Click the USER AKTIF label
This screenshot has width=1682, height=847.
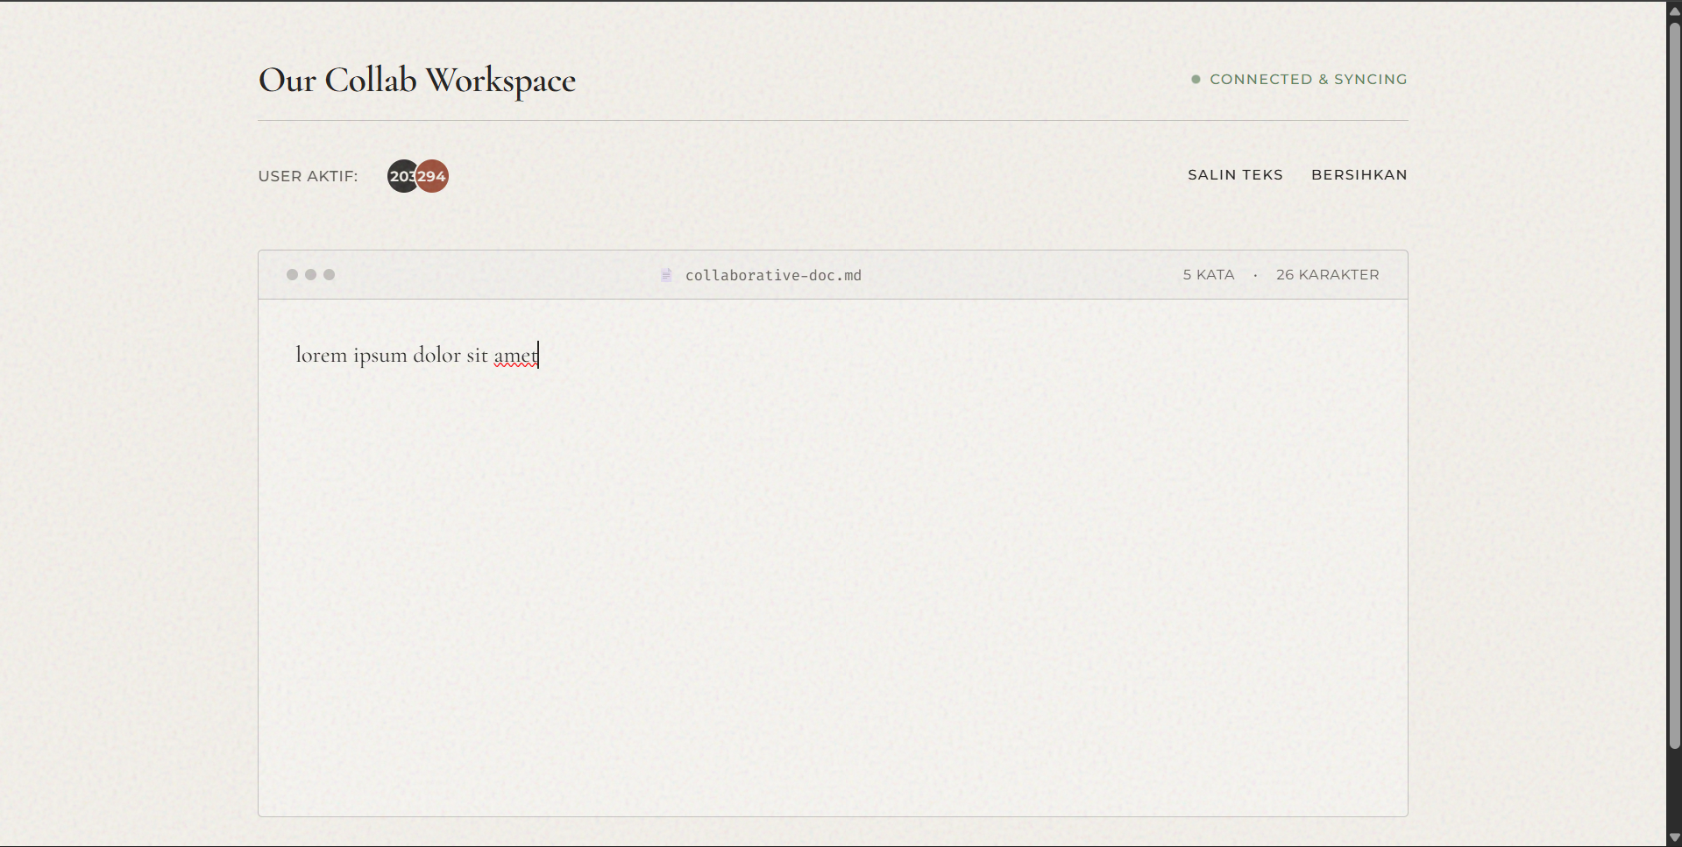[309, 176]
